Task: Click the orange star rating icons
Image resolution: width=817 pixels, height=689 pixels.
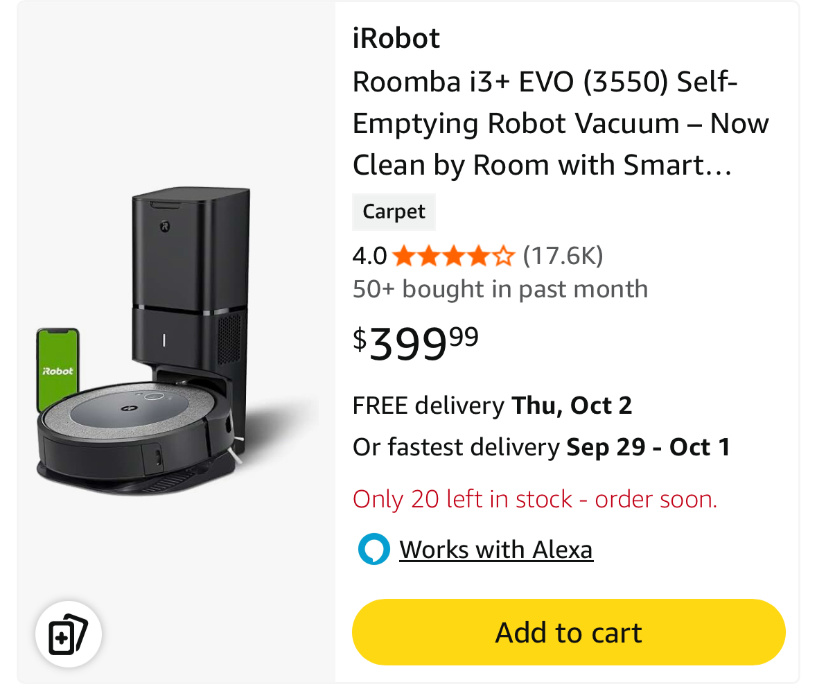Action: click(x=453, y=256)
